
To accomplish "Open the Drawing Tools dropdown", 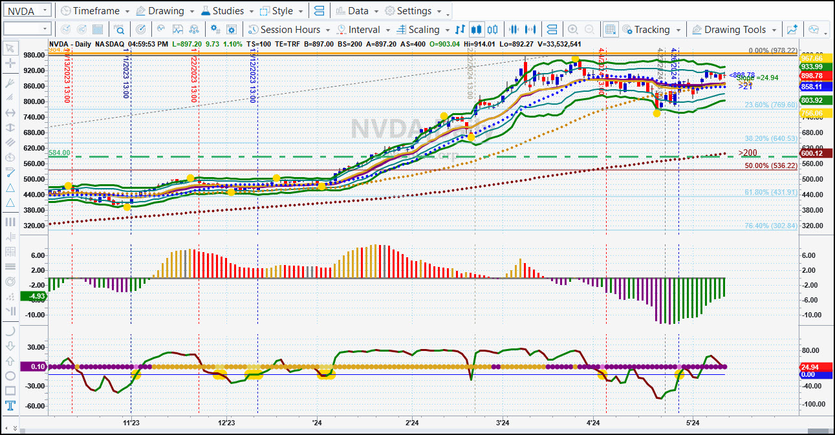I will (734, 29).
